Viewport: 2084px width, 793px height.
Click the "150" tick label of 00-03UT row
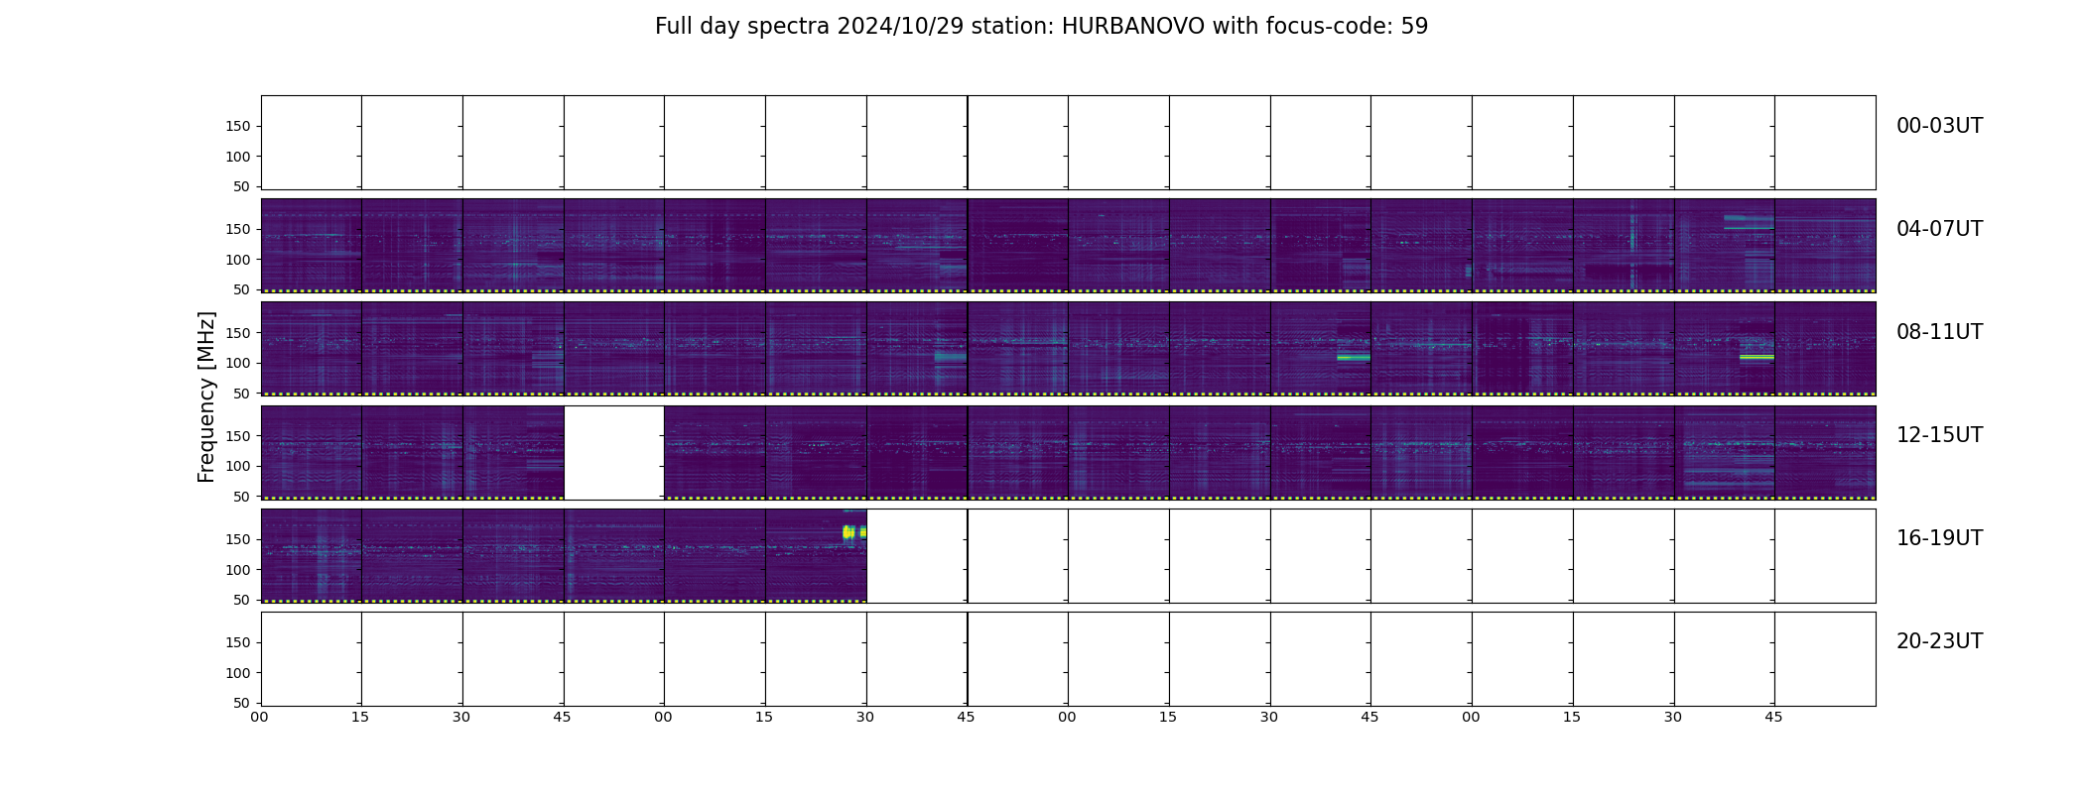[x=238, y=126]
